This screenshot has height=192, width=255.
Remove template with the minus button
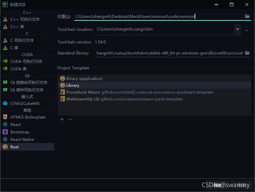point(70,119)
